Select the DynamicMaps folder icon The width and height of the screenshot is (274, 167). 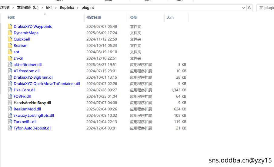tap(10, 33)
